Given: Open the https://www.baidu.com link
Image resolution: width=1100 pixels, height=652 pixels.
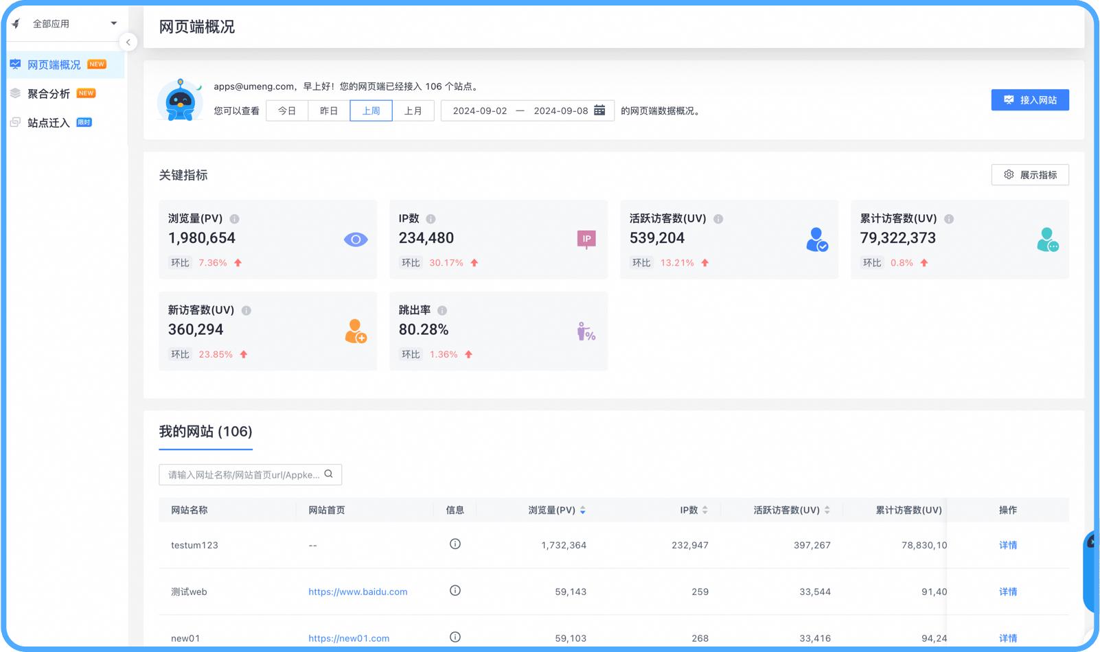Looking at the screenshot, I should tap(358, 591).
